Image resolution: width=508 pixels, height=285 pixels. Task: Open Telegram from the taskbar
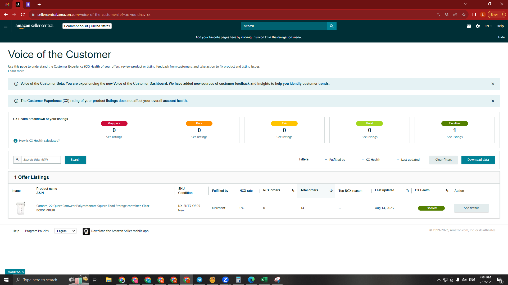point(199,280)
